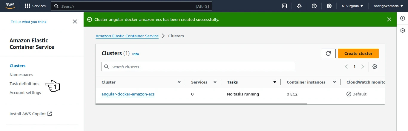Refresh the clusters list
Viewport: 408px width, 131px height.
tap(328, 53)
